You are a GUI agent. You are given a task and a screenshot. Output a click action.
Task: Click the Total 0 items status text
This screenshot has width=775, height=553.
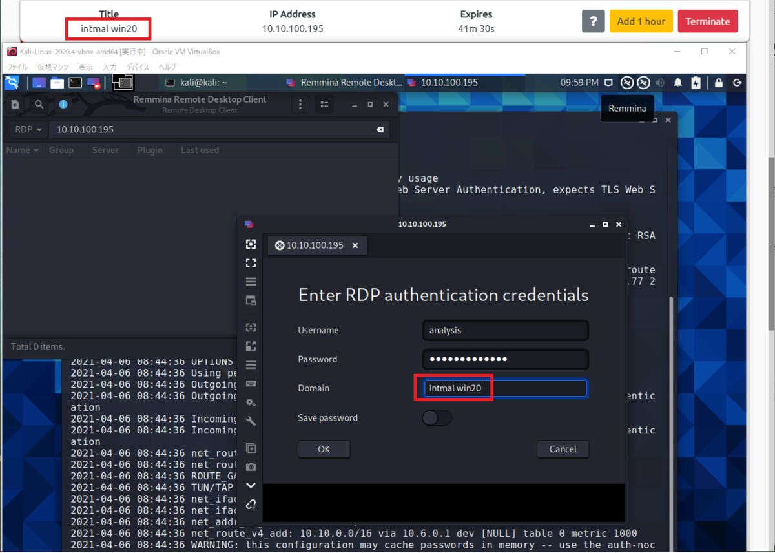tap(37, 347)
